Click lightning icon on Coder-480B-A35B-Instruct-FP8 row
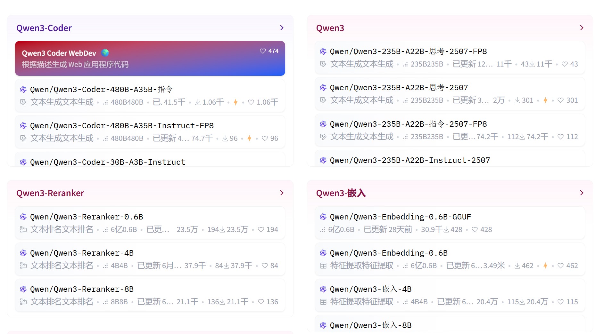The width and height of the screenshot is (604, 334). point(249,139)
